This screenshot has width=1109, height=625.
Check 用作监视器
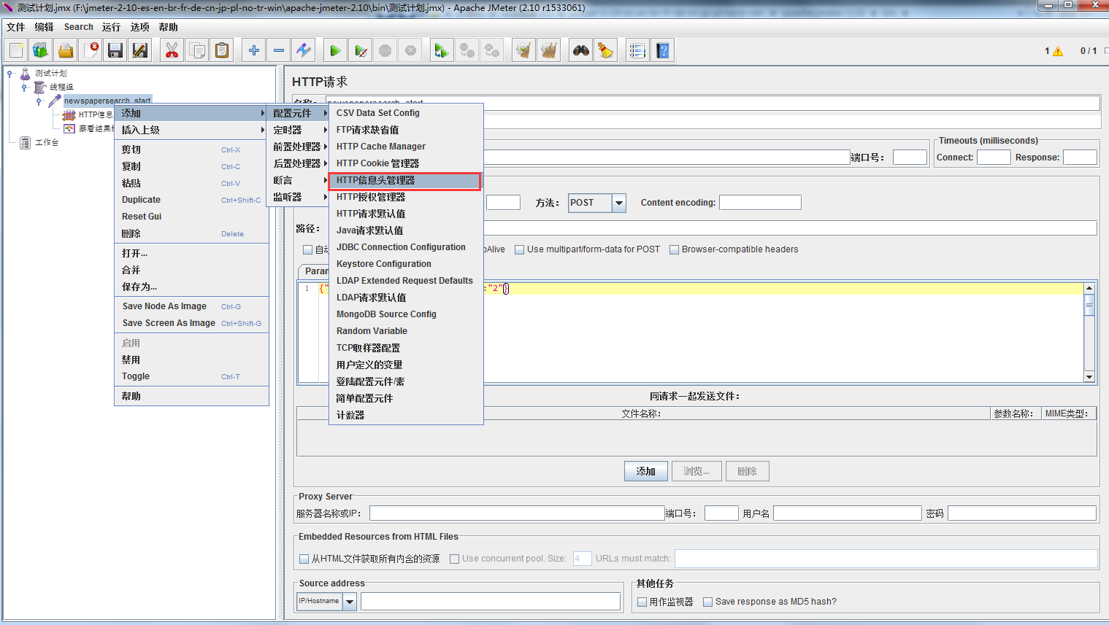[642, 602]
